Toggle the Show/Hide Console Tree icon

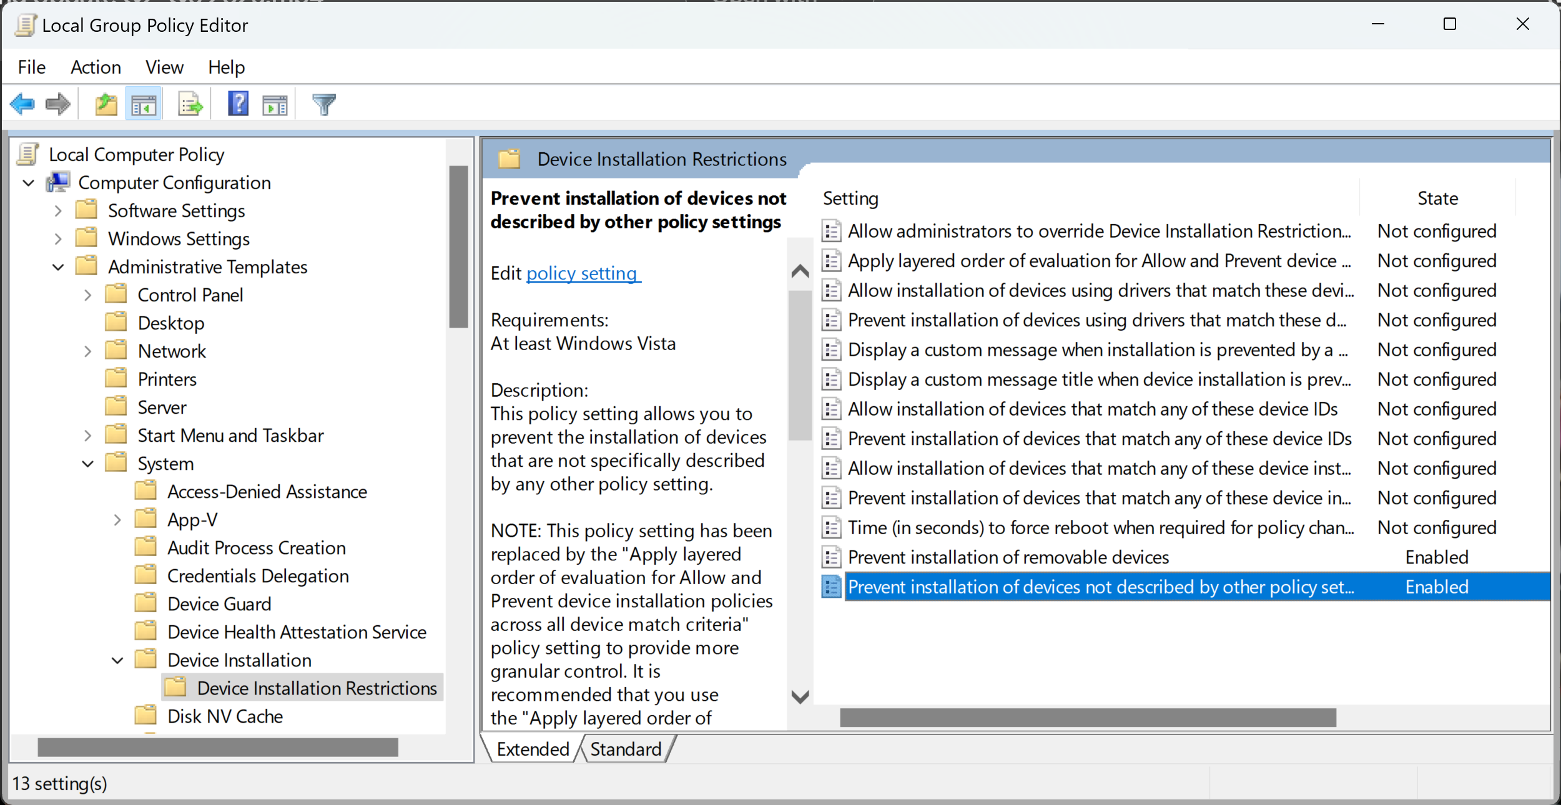144,104
